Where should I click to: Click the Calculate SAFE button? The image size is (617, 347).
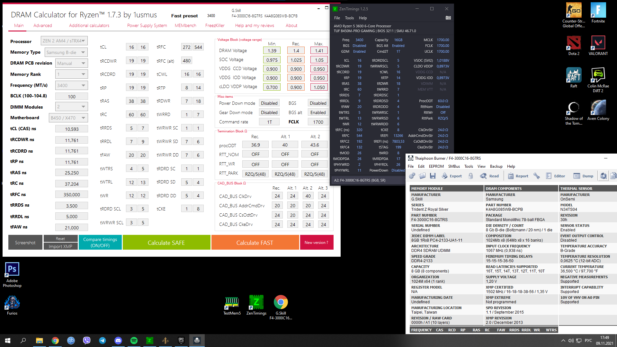(x=166, y=243)
